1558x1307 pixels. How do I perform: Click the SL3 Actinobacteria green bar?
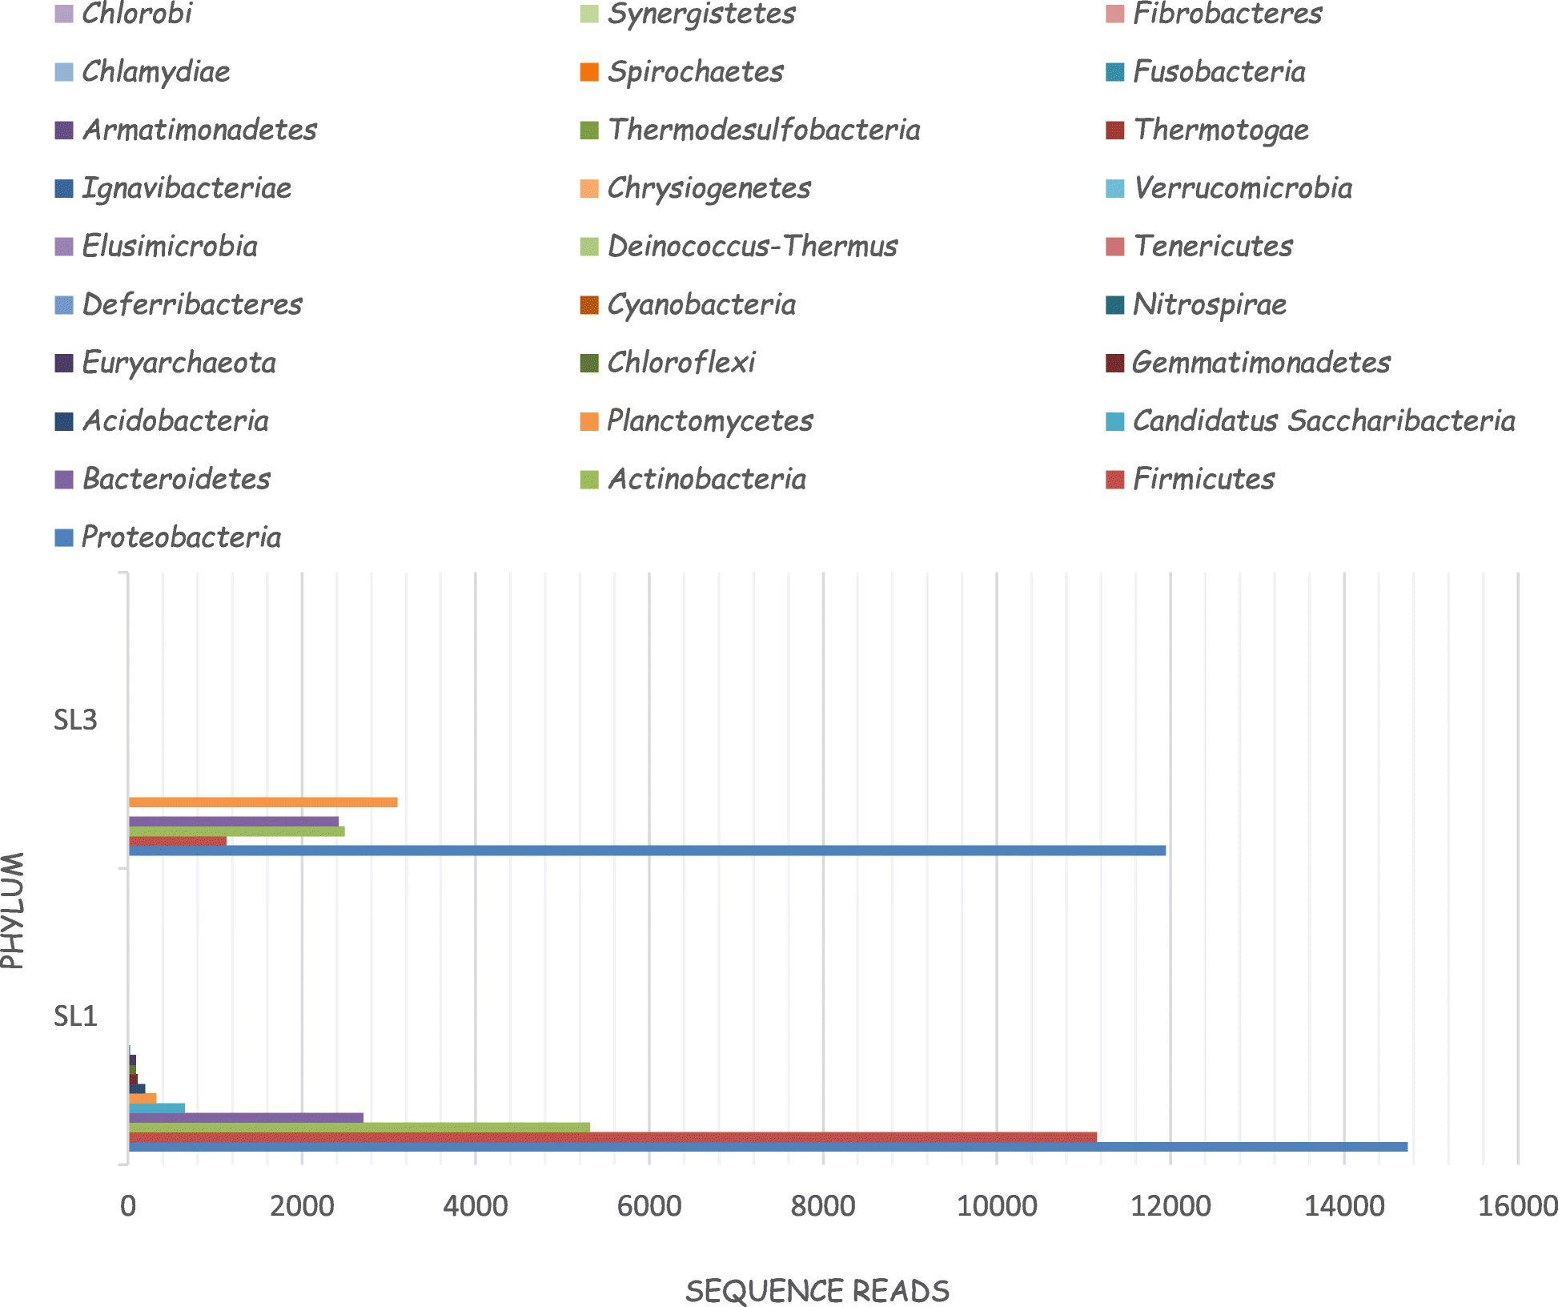click(237, 831)
